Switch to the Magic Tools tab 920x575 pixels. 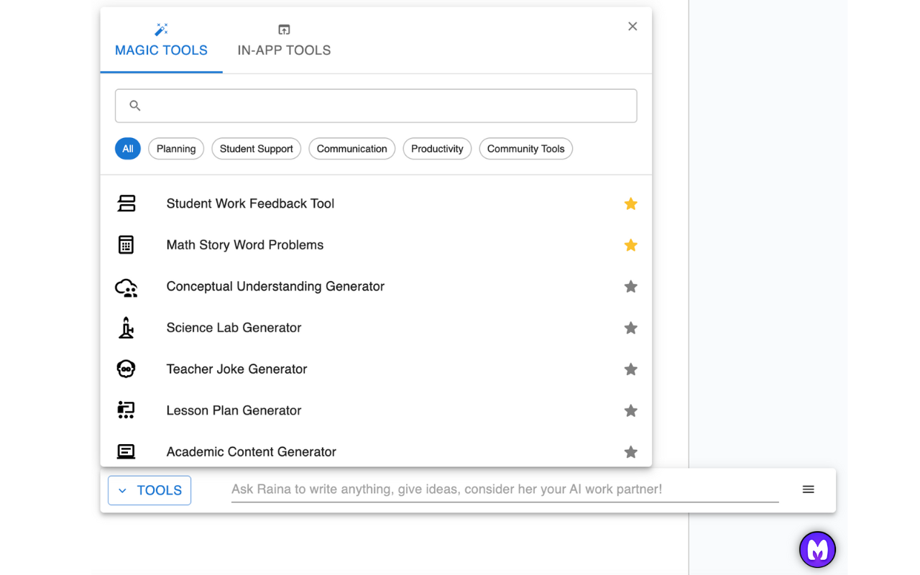[161, 40]
